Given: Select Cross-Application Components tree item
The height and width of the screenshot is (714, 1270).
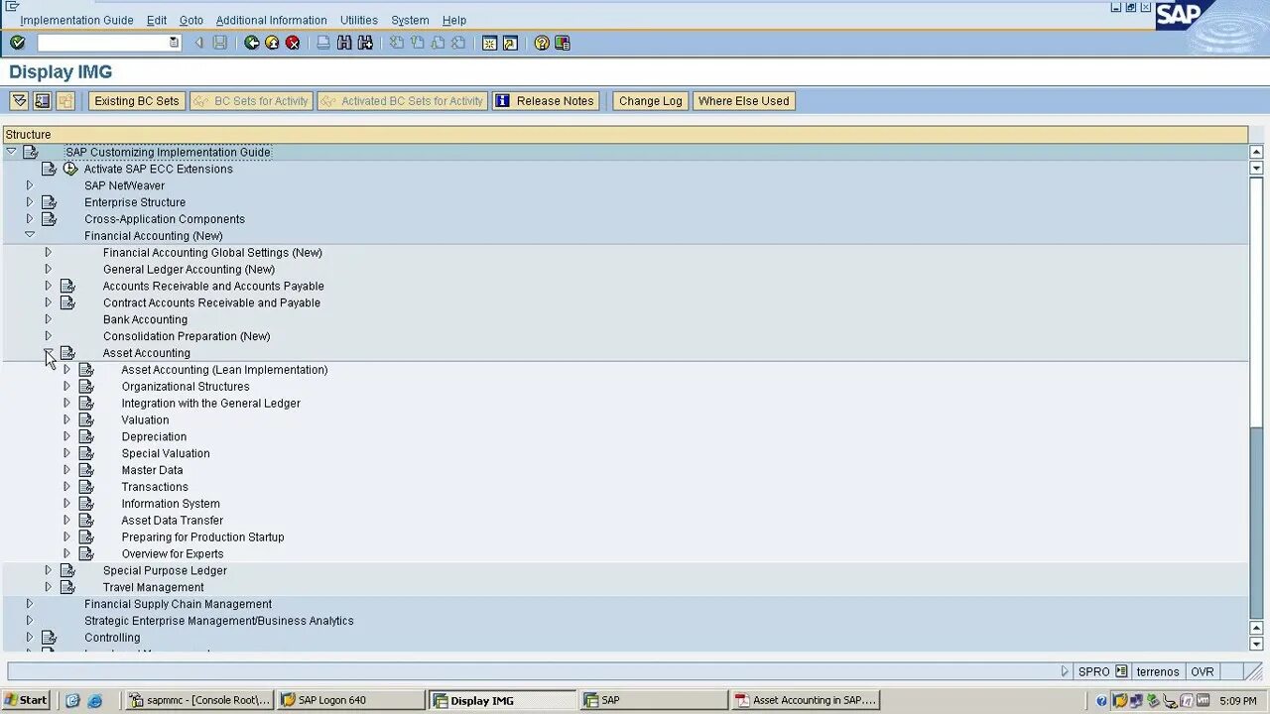Looking at the screenshot, I should tap(165, 219).
